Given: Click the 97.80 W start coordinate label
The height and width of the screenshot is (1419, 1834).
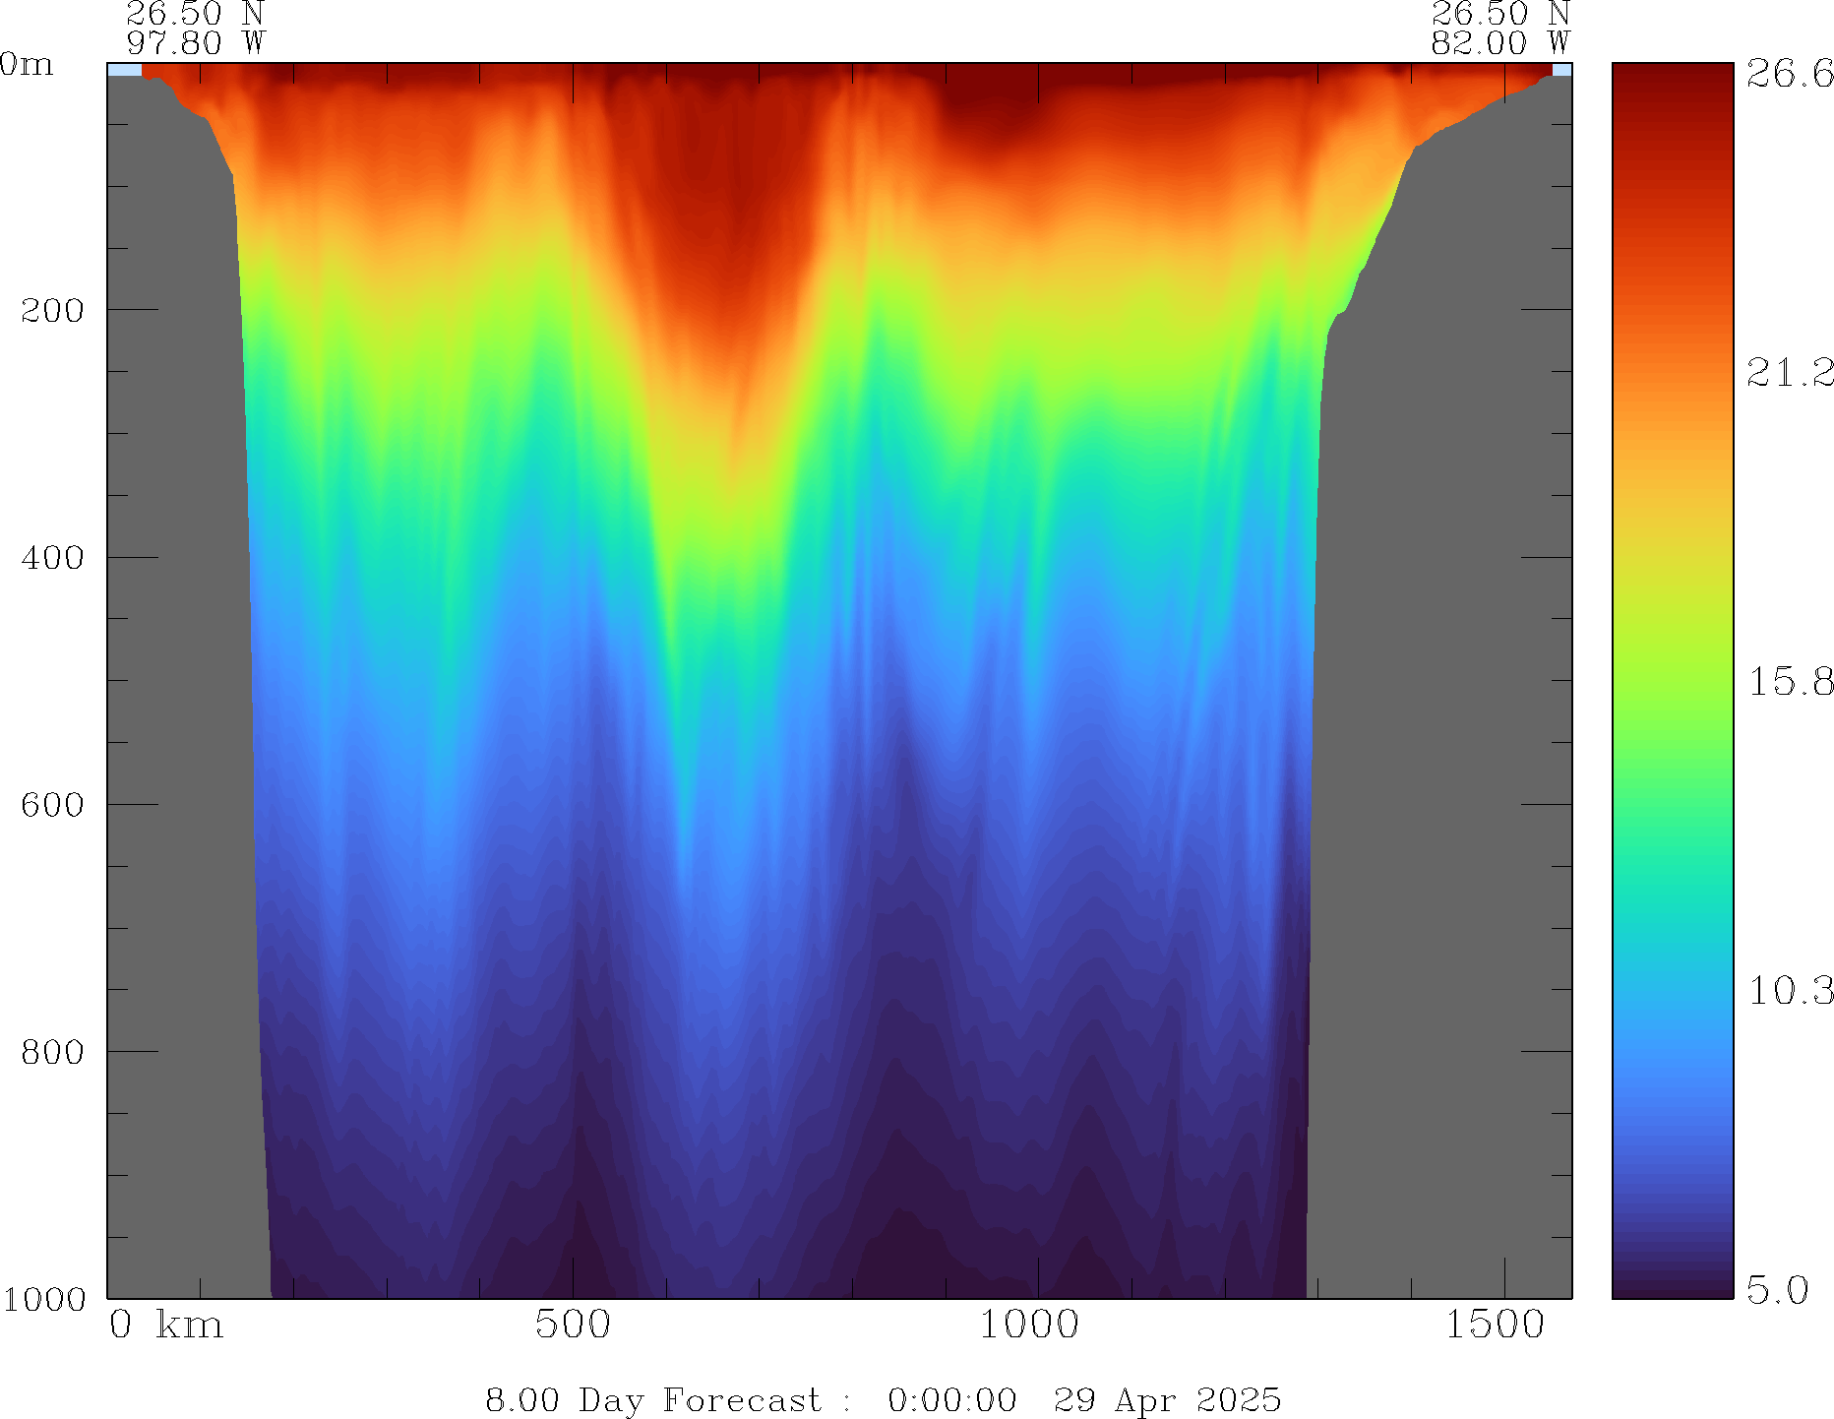Looking at the screenshot, I should point(196,43).
